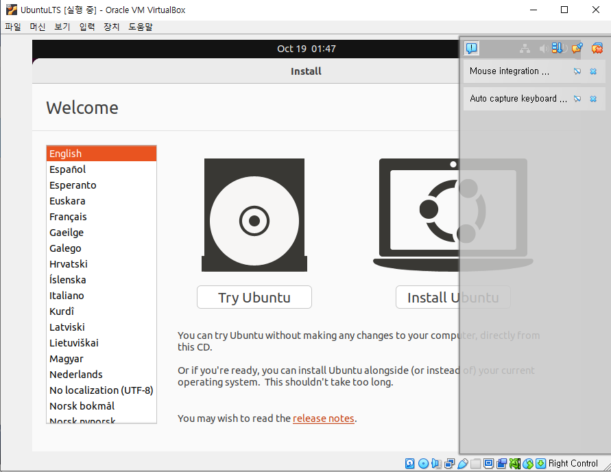The width and height of the screenshot is (611, 472).
Task: Click recording status bar icon
Action: tap(501, 464)
